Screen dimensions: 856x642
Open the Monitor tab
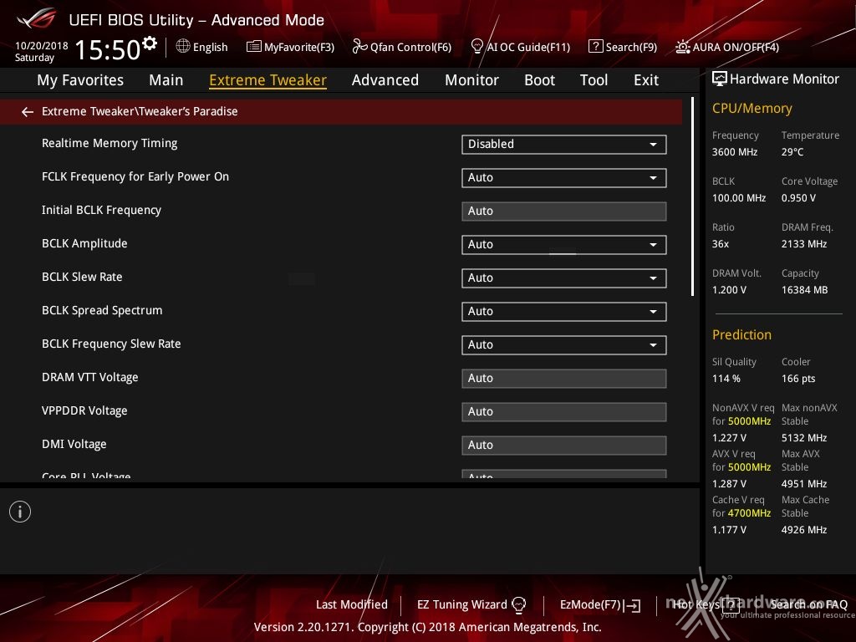[x=471, y=80]
